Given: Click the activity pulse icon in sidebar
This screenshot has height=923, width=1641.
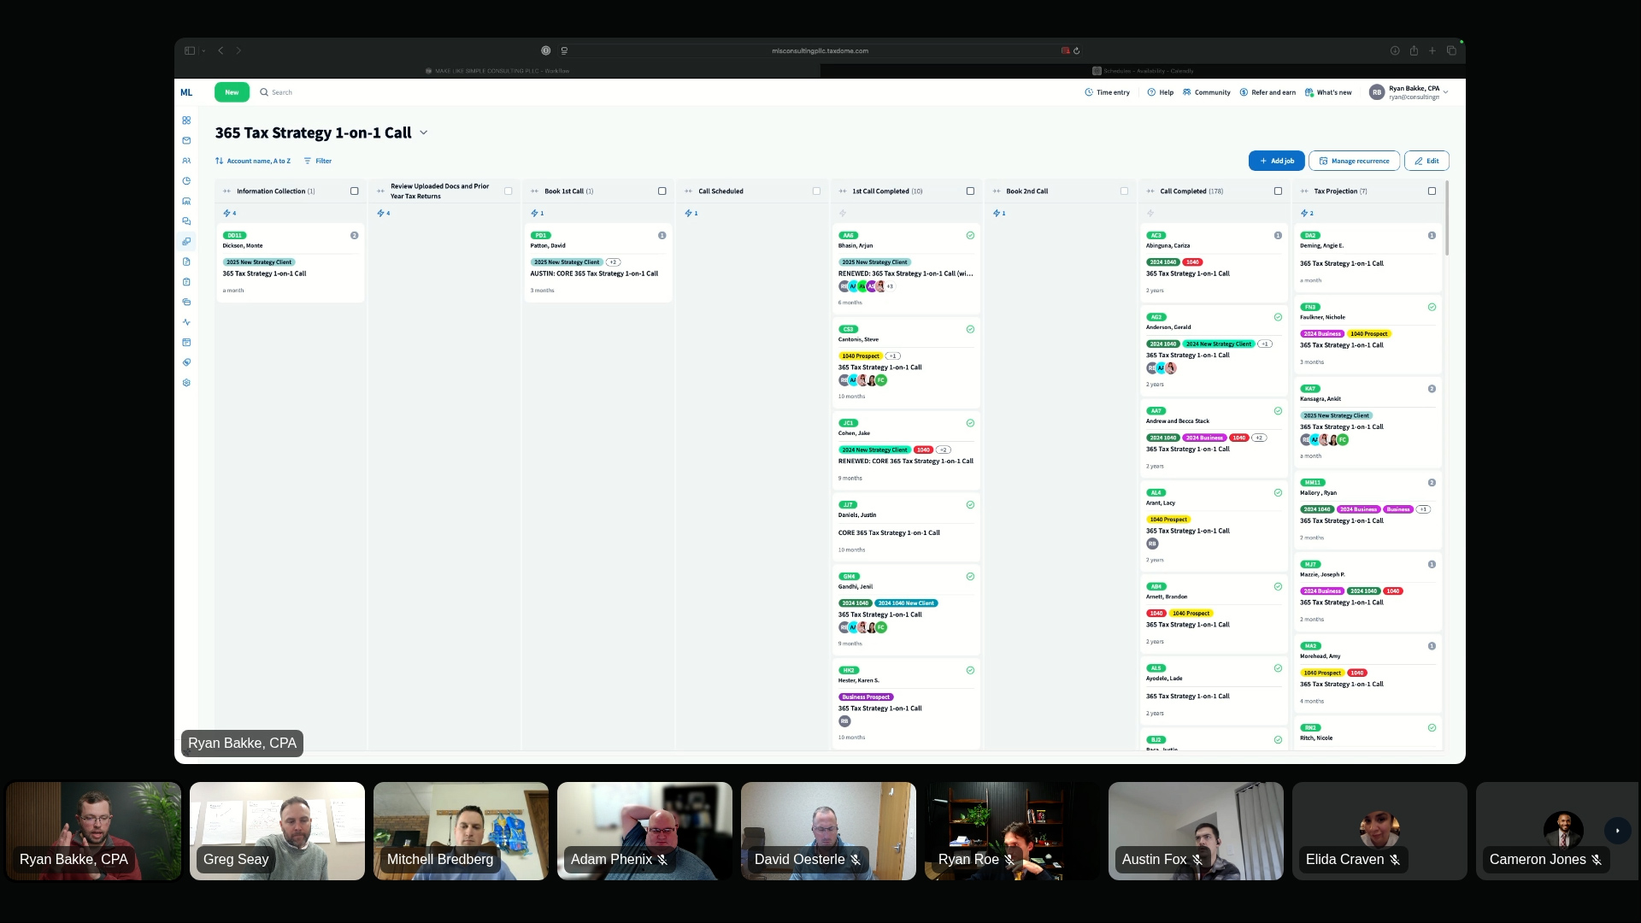Looking at the screenshot, I should pos(186,322).
